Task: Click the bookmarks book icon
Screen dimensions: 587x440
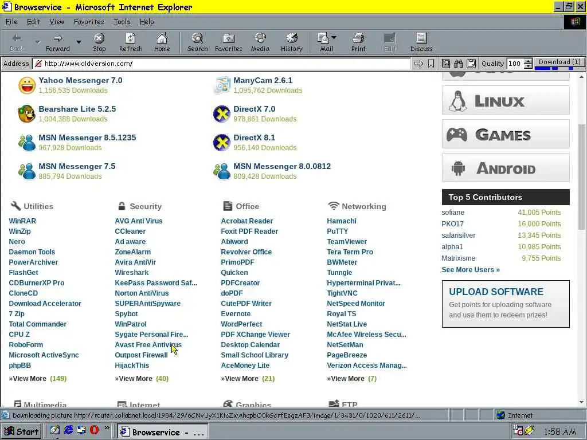Action: tap(446, 64)
